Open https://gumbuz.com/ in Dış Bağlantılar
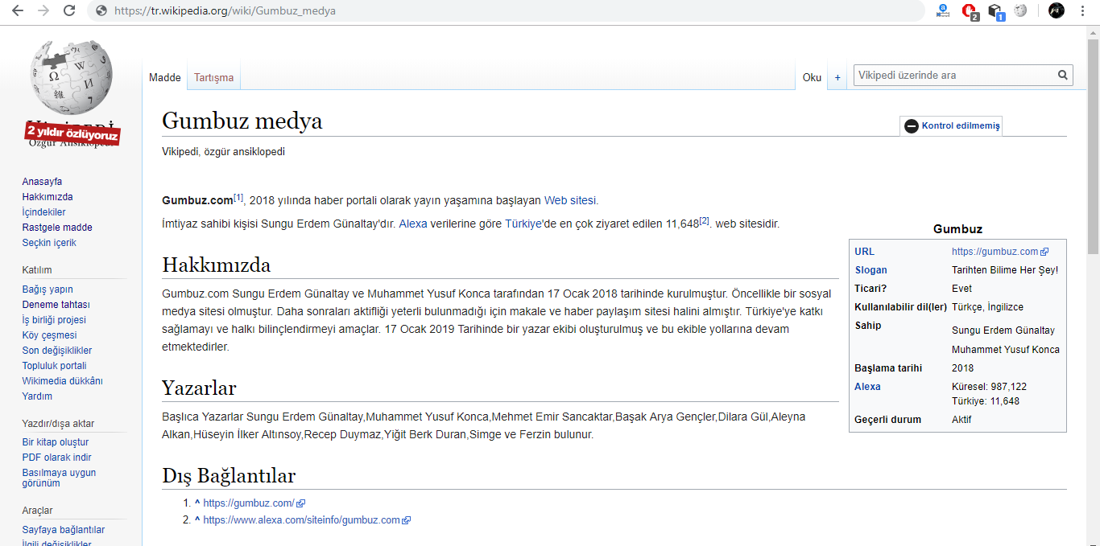 (x=249, y=503)
